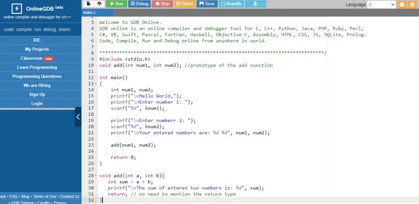
Task: Open the Terms of Use link
Action: [x=45, y=197]
